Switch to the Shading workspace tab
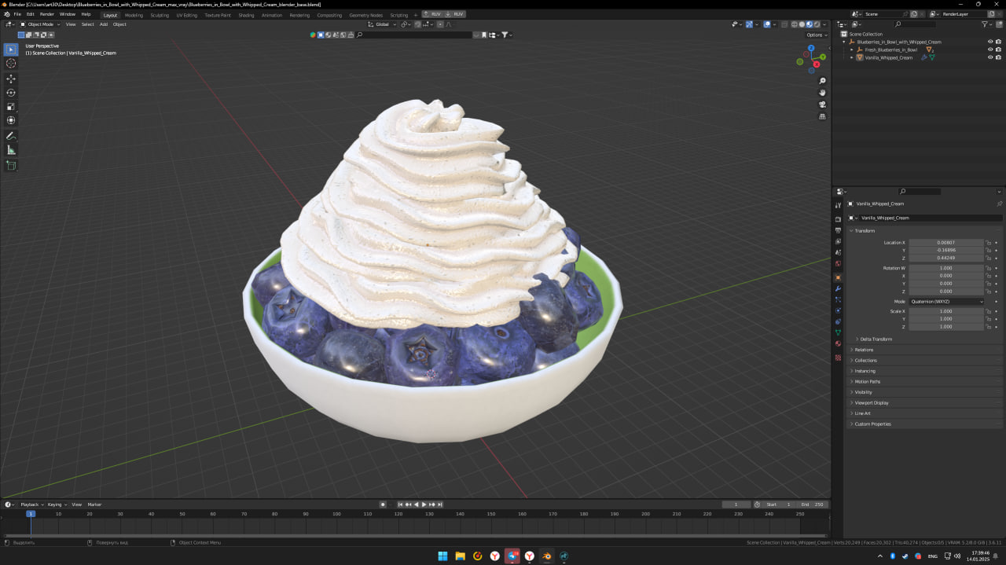Screen dimensions: 1006x565 [x=246, y=15]
